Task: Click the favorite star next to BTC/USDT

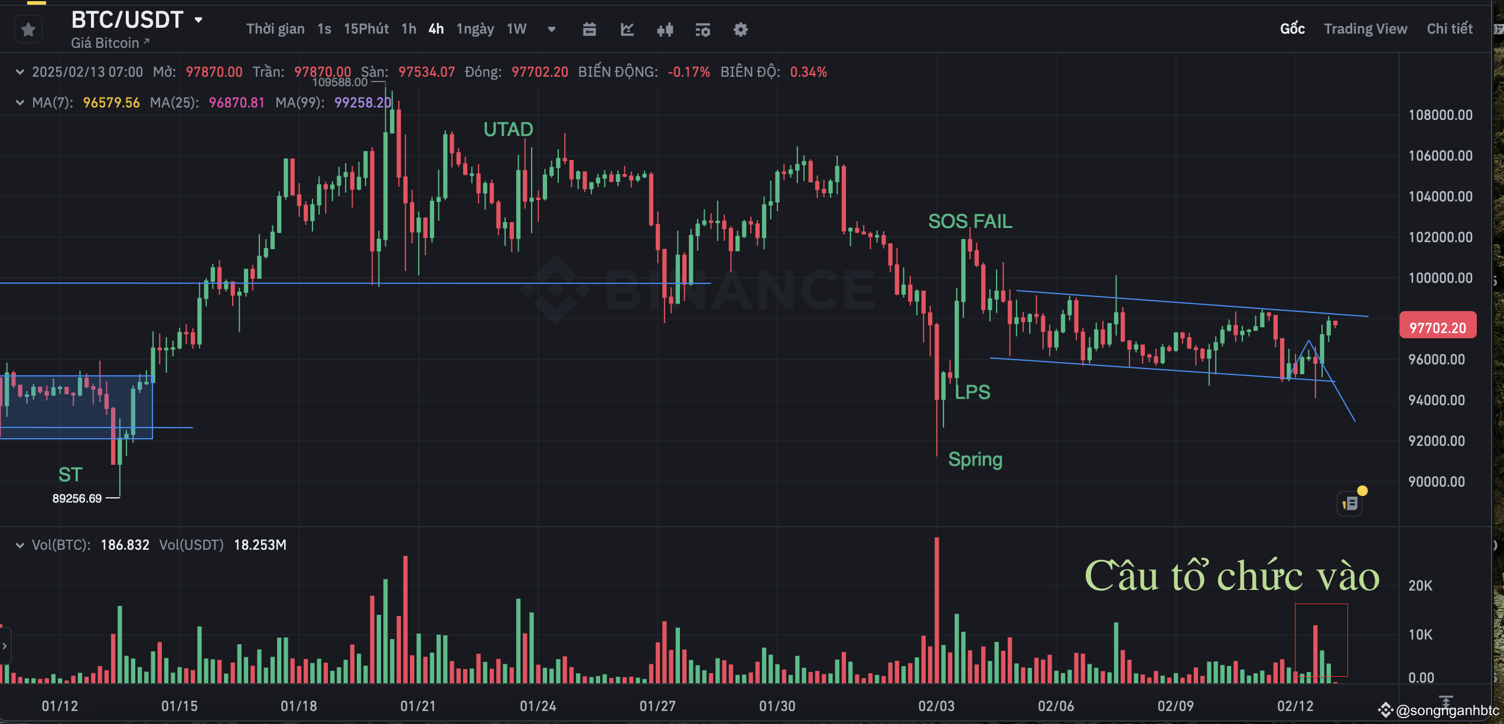Action: point(28,28)
